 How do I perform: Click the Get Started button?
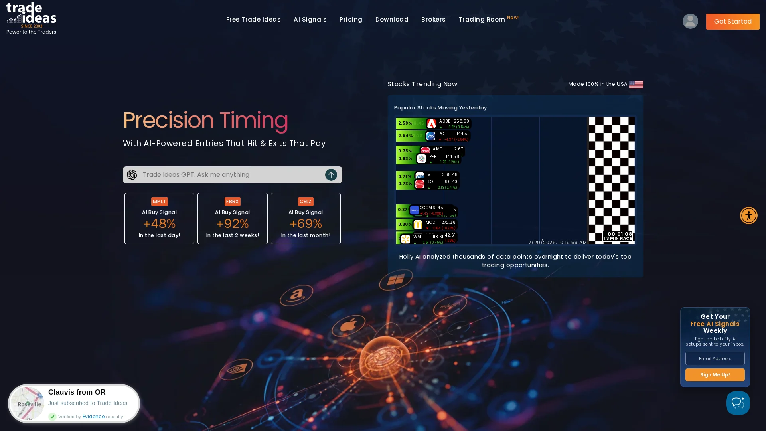733,22
